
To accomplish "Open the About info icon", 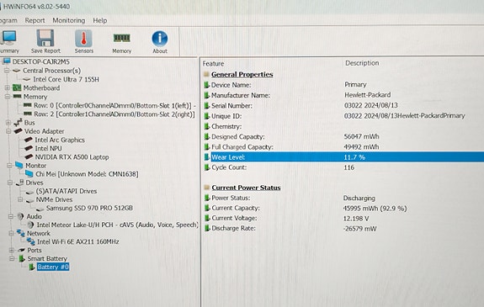I will (x=160, y=39).
